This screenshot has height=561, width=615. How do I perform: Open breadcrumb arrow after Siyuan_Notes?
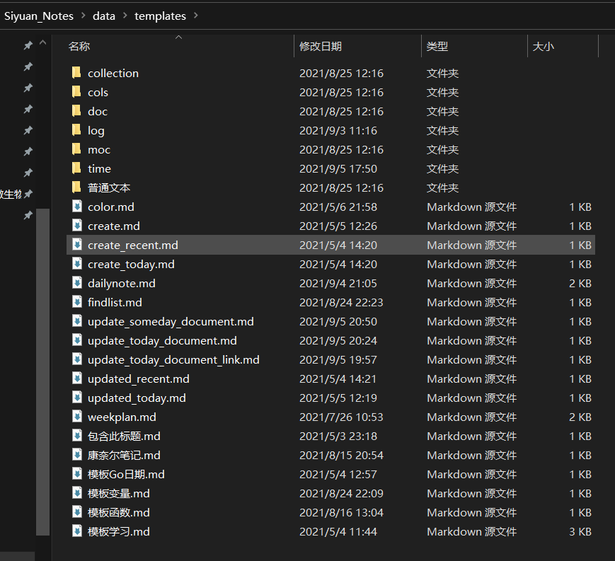pyautogui.click(x=83, y=16)
